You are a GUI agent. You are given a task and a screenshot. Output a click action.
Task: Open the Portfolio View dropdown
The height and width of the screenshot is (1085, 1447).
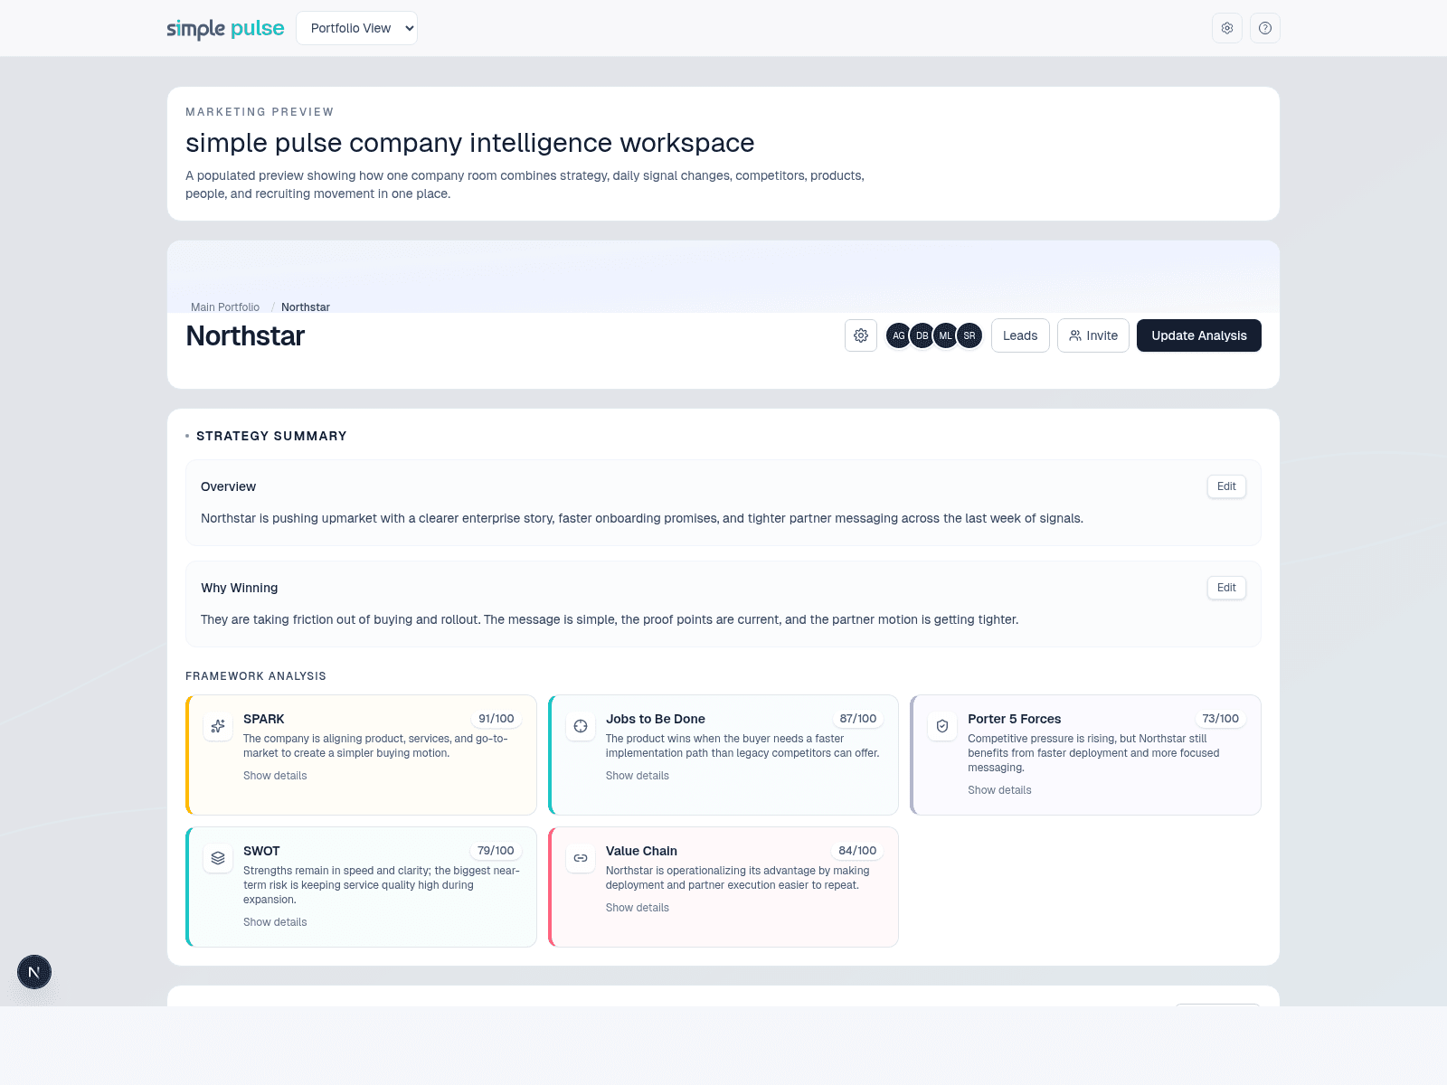(356, 28)
